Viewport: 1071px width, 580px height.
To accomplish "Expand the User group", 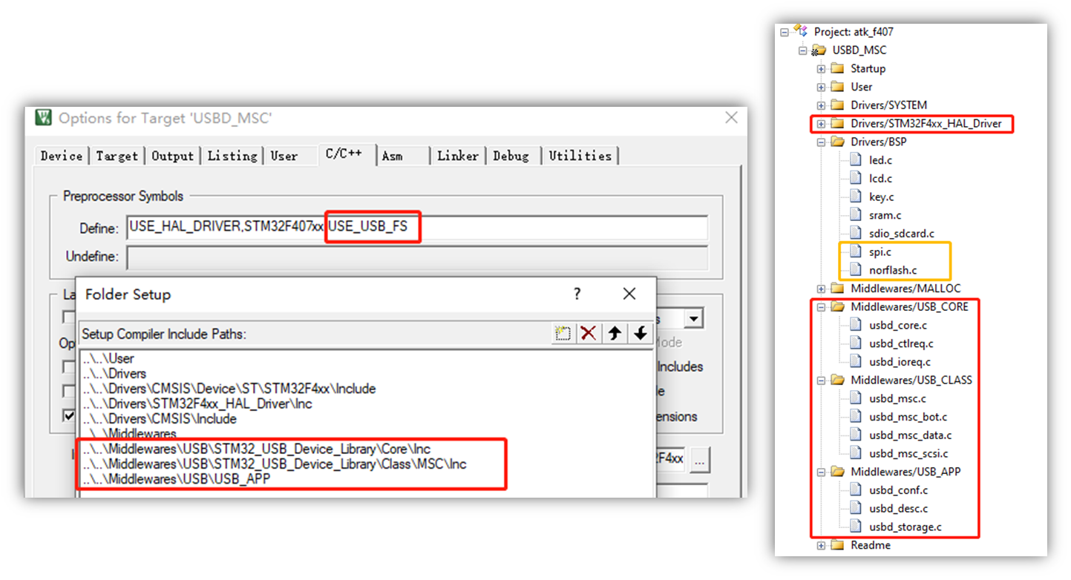I will (821, 88).
